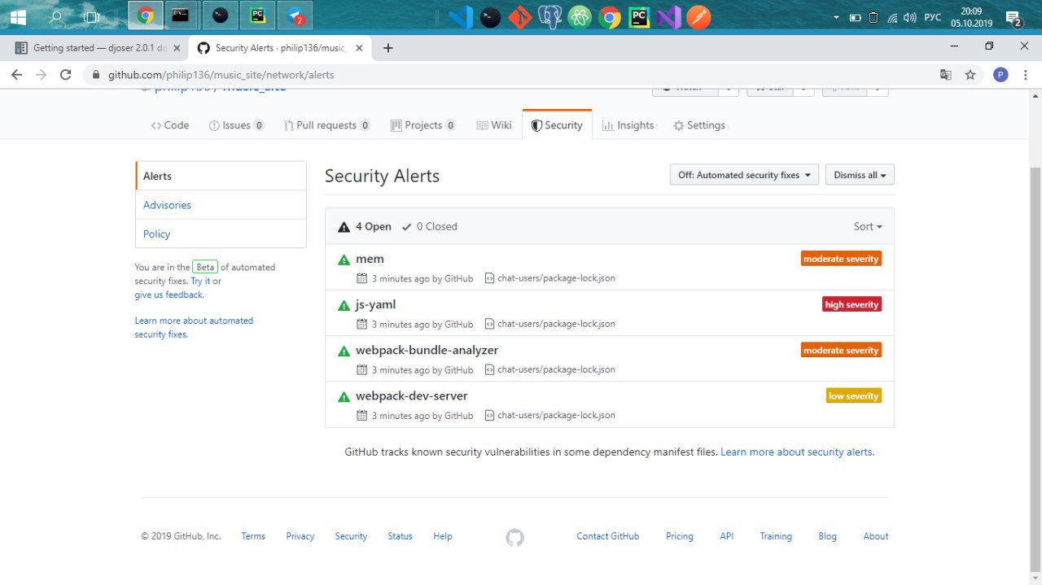This screenshot has width=1042, height=585.
Task: Open the Pull requests tab
Action: pos(327,125)
